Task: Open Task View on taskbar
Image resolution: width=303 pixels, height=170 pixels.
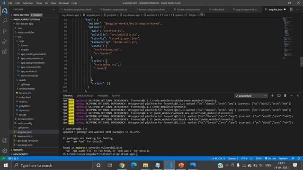Action: [110, 165]
